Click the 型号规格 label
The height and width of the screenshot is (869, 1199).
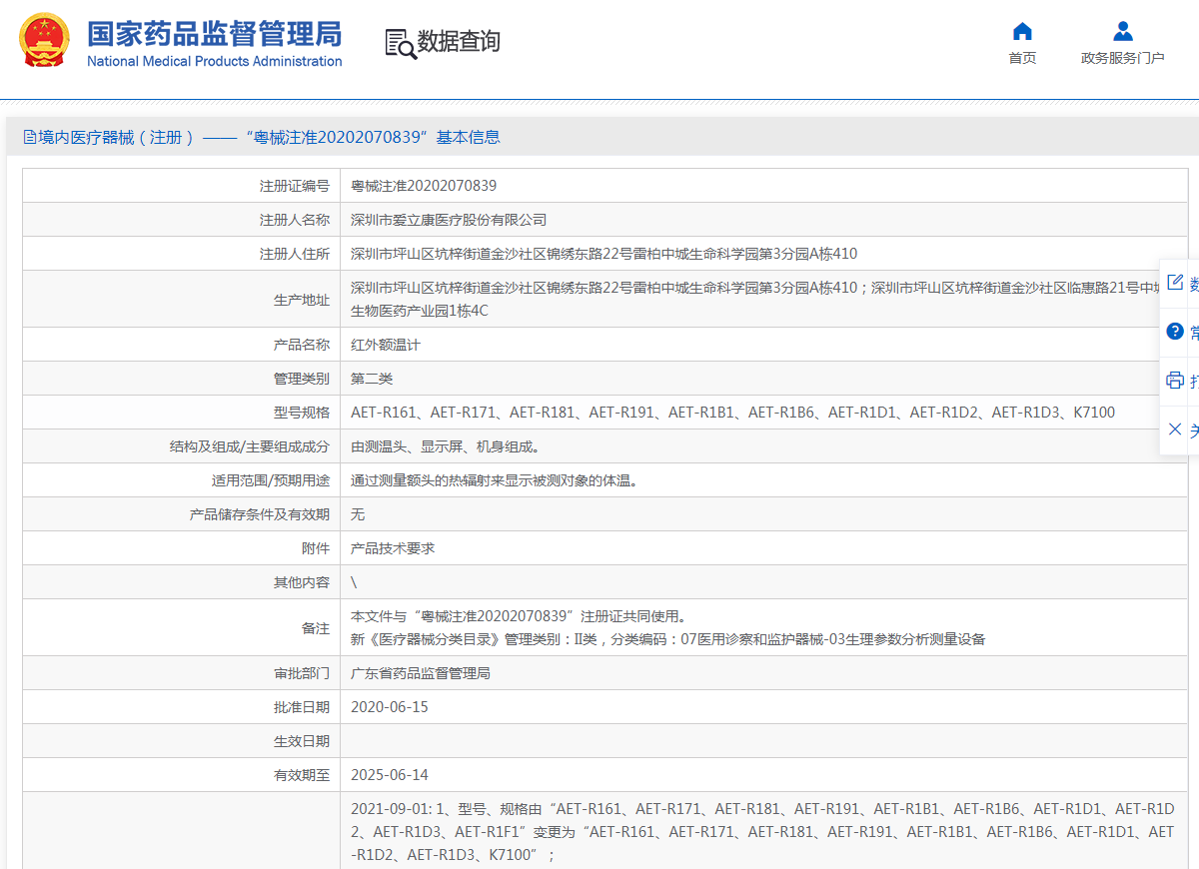(x=302, y=413)
